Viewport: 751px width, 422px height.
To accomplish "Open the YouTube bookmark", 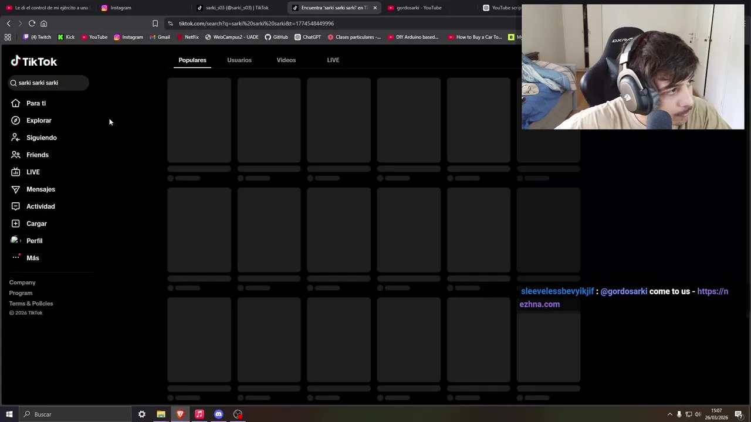I will coord(94,37).
